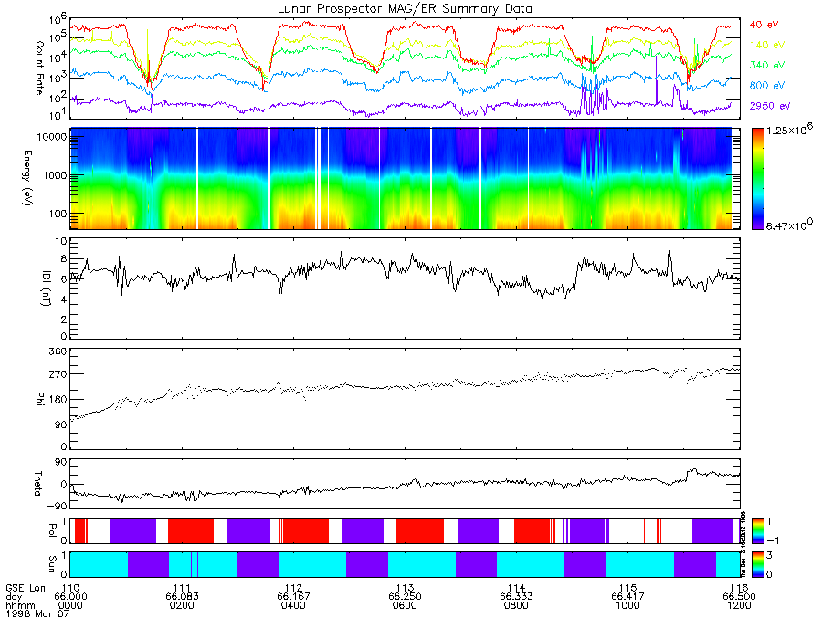Select the purple '2950 eV' legend label
822x639 pixels.
pyautogui.click(x=770, y=106)
